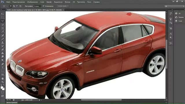Choose Add to selection mode

click(14, 6)
